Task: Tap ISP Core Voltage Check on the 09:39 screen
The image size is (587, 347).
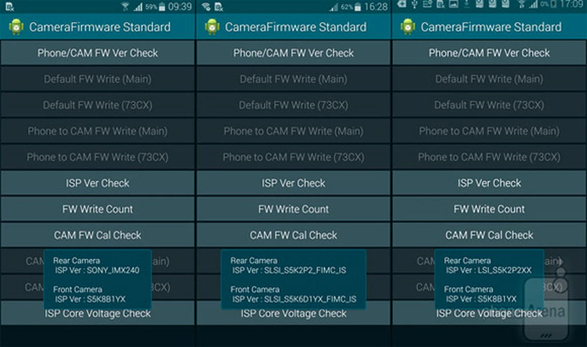Action: pos(97,314)
